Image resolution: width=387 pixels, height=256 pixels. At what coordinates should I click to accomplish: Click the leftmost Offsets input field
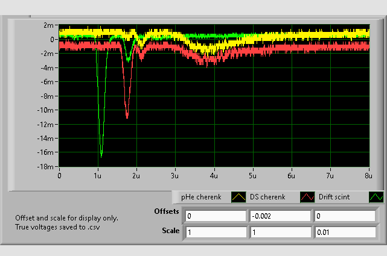point(216,216)
